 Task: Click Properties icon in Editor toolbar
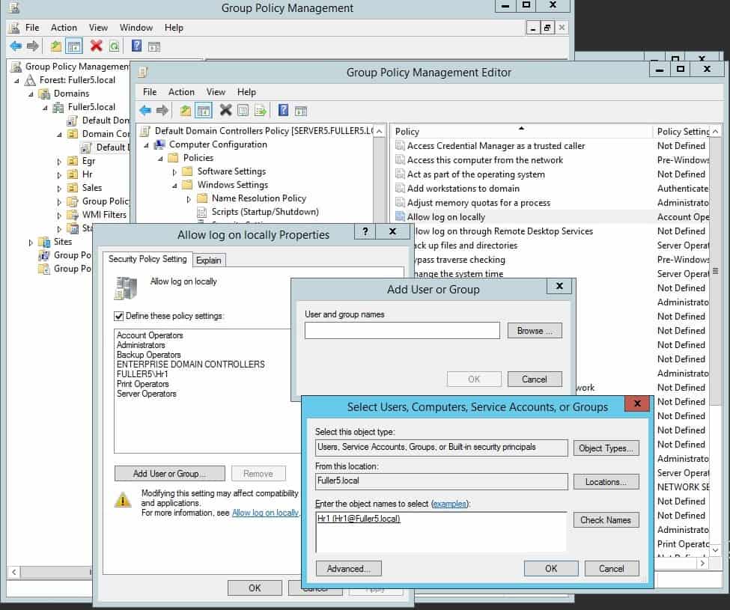point(243,111)
